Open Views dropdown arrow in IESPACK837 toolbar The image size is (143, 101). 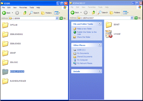pos(128,13)
